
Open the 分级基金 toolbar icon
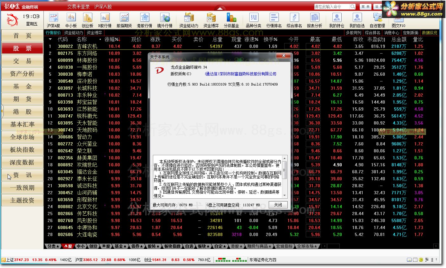[231, 20]
